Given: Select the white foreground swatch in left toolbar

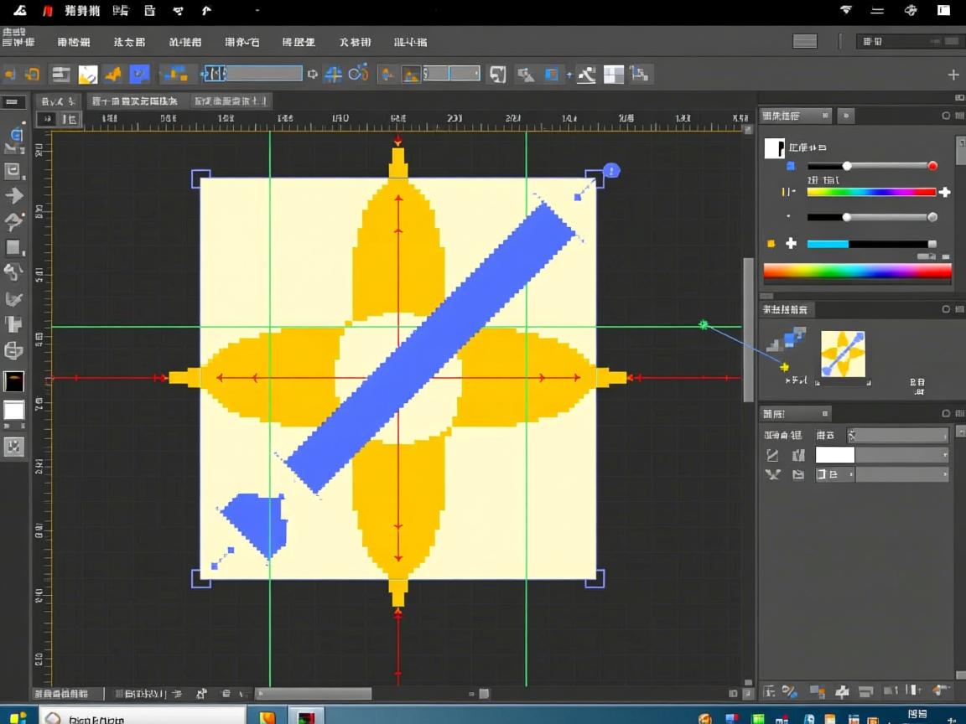Looking at the screenshot, I should click(14, 411).
